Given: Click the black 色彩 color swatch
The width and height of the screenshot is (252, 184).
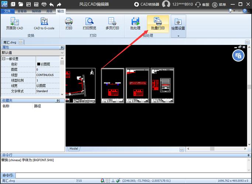Looking at the screenshot, I should point(38,64).
